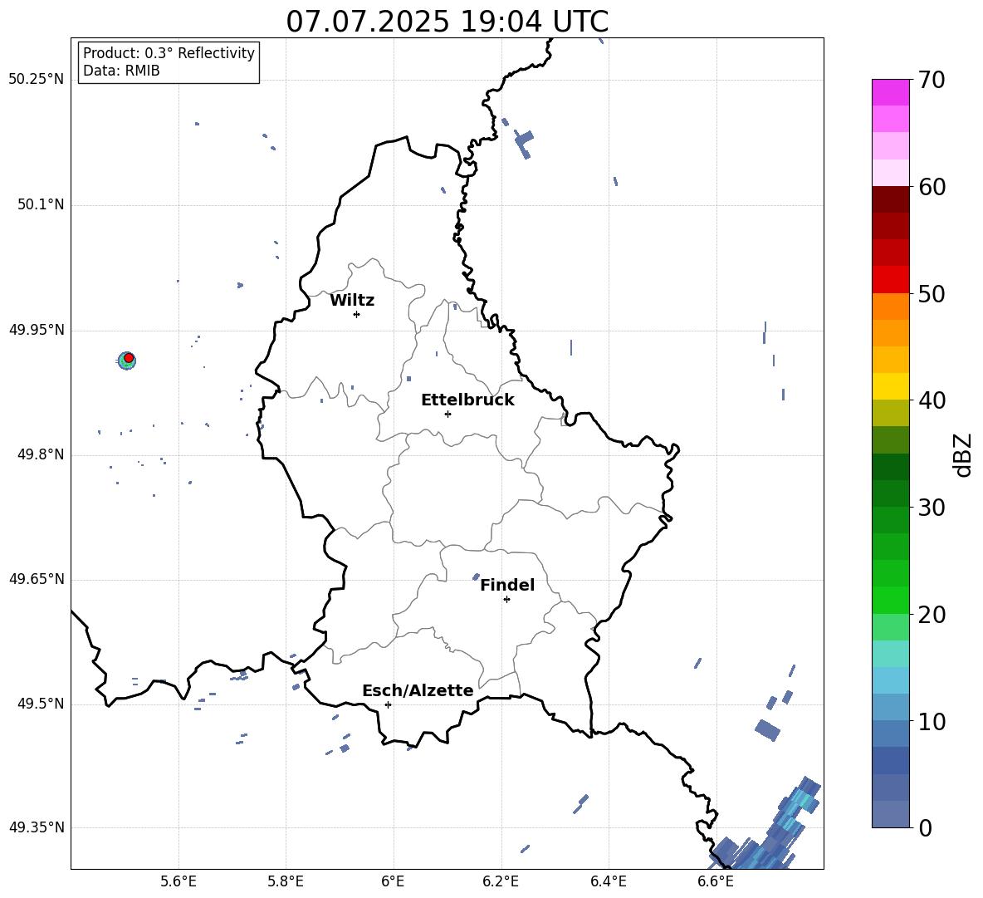Select the Ettelbruck station label

pyautogui.click(x=467, y=400)
